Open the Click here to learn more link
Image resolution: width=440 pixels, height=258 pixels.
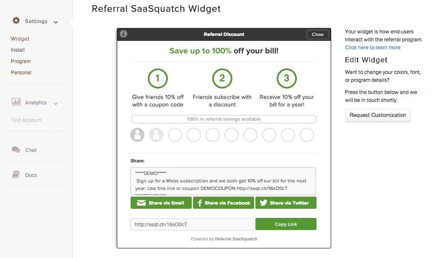[x=372, y=47]
